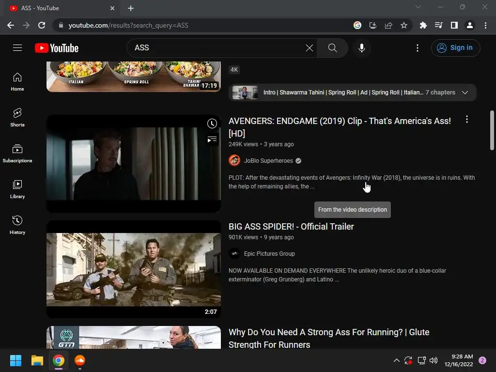
Task: Open media controls in Chrome toolbar
Action: point(438,25)
